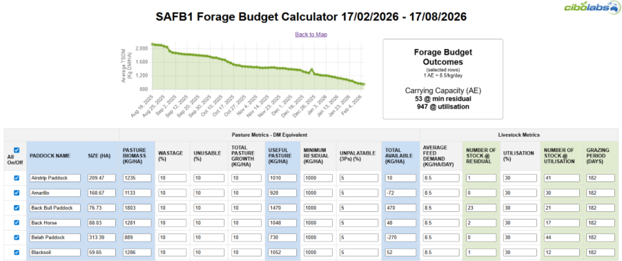Image resolution: width=622 pixels, height=261 pixels.
Task: Edit Back Bull Paddock total pasture growth
Action: [246, 208]
